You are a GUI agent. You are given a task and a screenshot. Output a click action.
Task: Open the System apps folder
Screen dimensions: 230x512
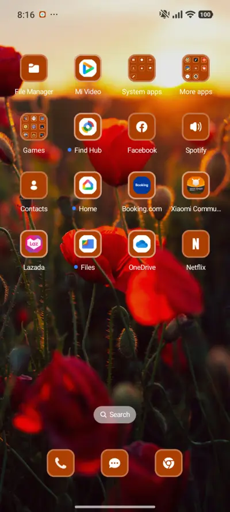[141, 68]
